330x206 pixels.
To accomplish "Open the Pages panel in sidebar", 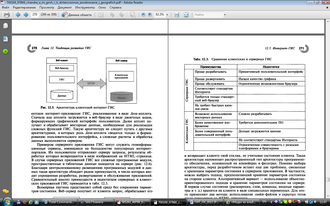I will tap(6, 26).
